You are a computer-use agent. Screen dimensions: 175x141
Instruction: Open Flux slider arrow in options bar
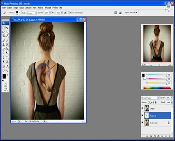coord(62,13)
